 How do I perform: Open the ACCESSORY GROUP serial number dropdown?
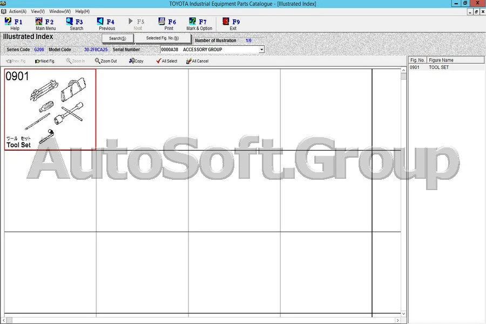(x=261, y=49)
